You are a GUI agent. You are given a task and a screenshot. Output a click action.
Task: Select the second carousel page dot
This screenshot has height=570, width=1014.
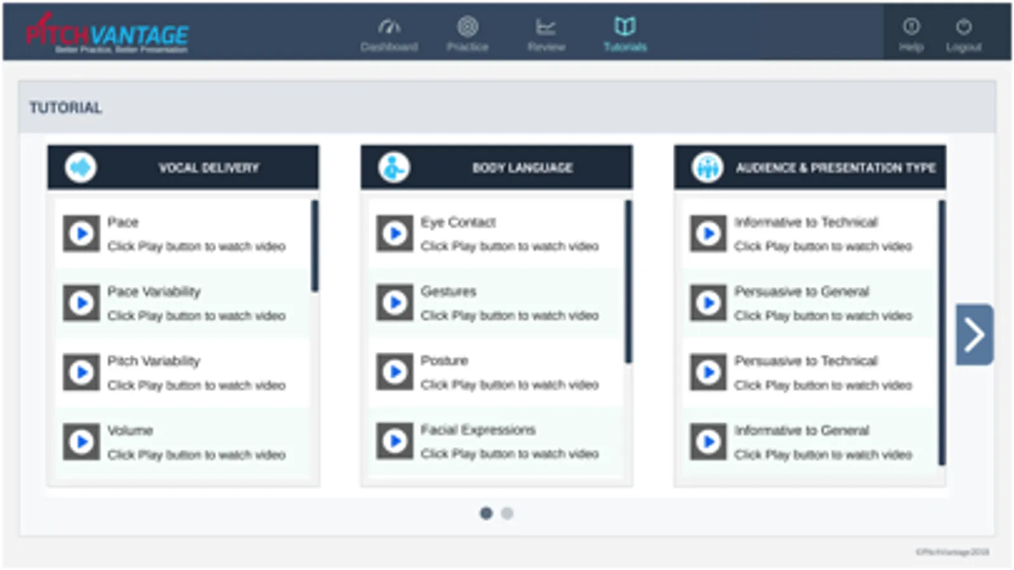pyautogui.click(x=507, y=513)
